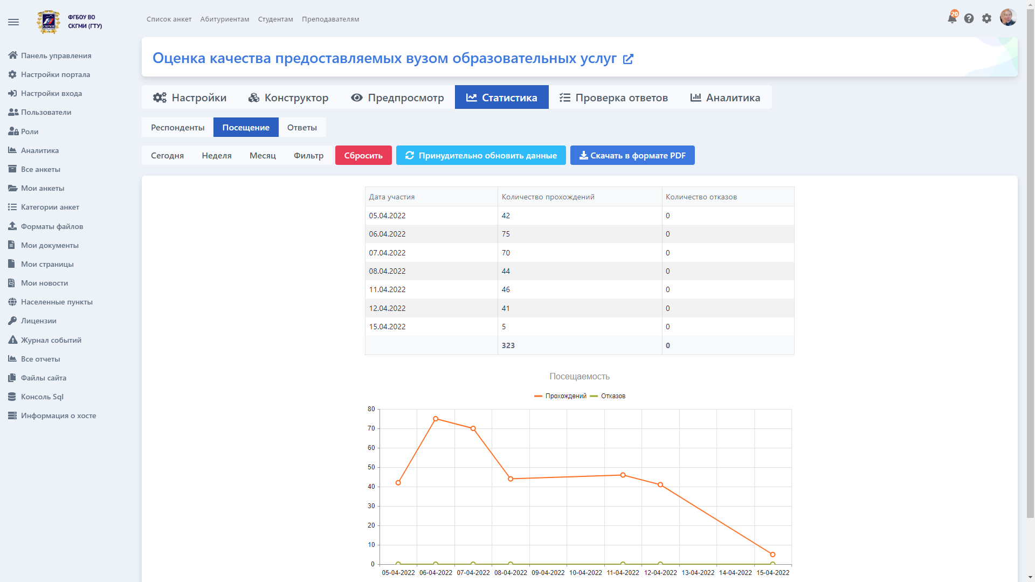Open the top-right settings gear icon
This screenshot has width=1035, height=582.
point(986,18)
